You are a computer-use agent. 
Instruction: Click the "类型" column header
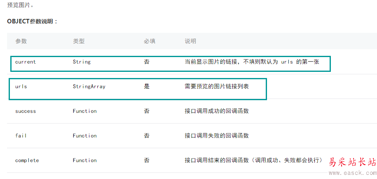pos(79,41)
